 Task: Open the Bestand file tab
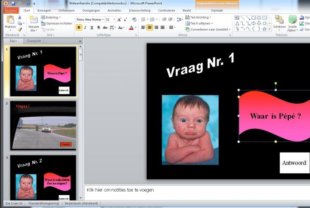11,11
